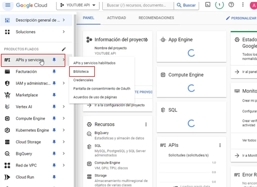
Task: Click the Buscar search button
Action: [186, 5]
